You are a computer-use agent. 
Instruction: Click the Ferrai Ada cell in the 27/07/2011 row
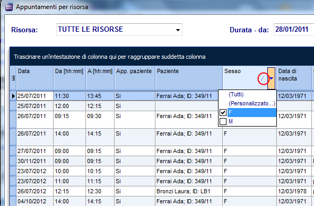click(189, 151)
